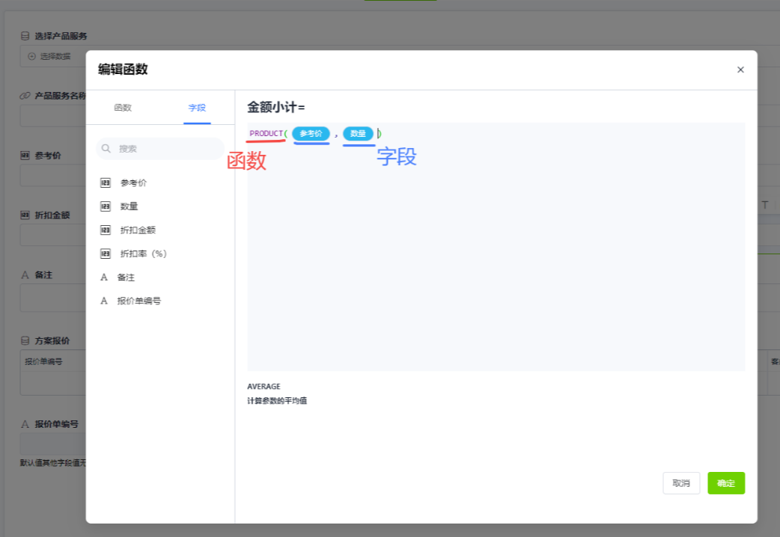Screen dimensions: 780x537
Task: Select the 数量 pill in the formula
Action: pyautogui.click(x=358, y=133)
